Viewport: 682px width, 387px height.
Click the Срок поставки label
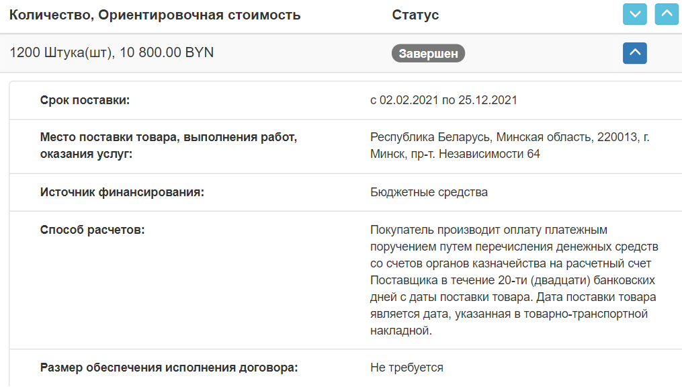pyautogui.click(x=85, y=100)
